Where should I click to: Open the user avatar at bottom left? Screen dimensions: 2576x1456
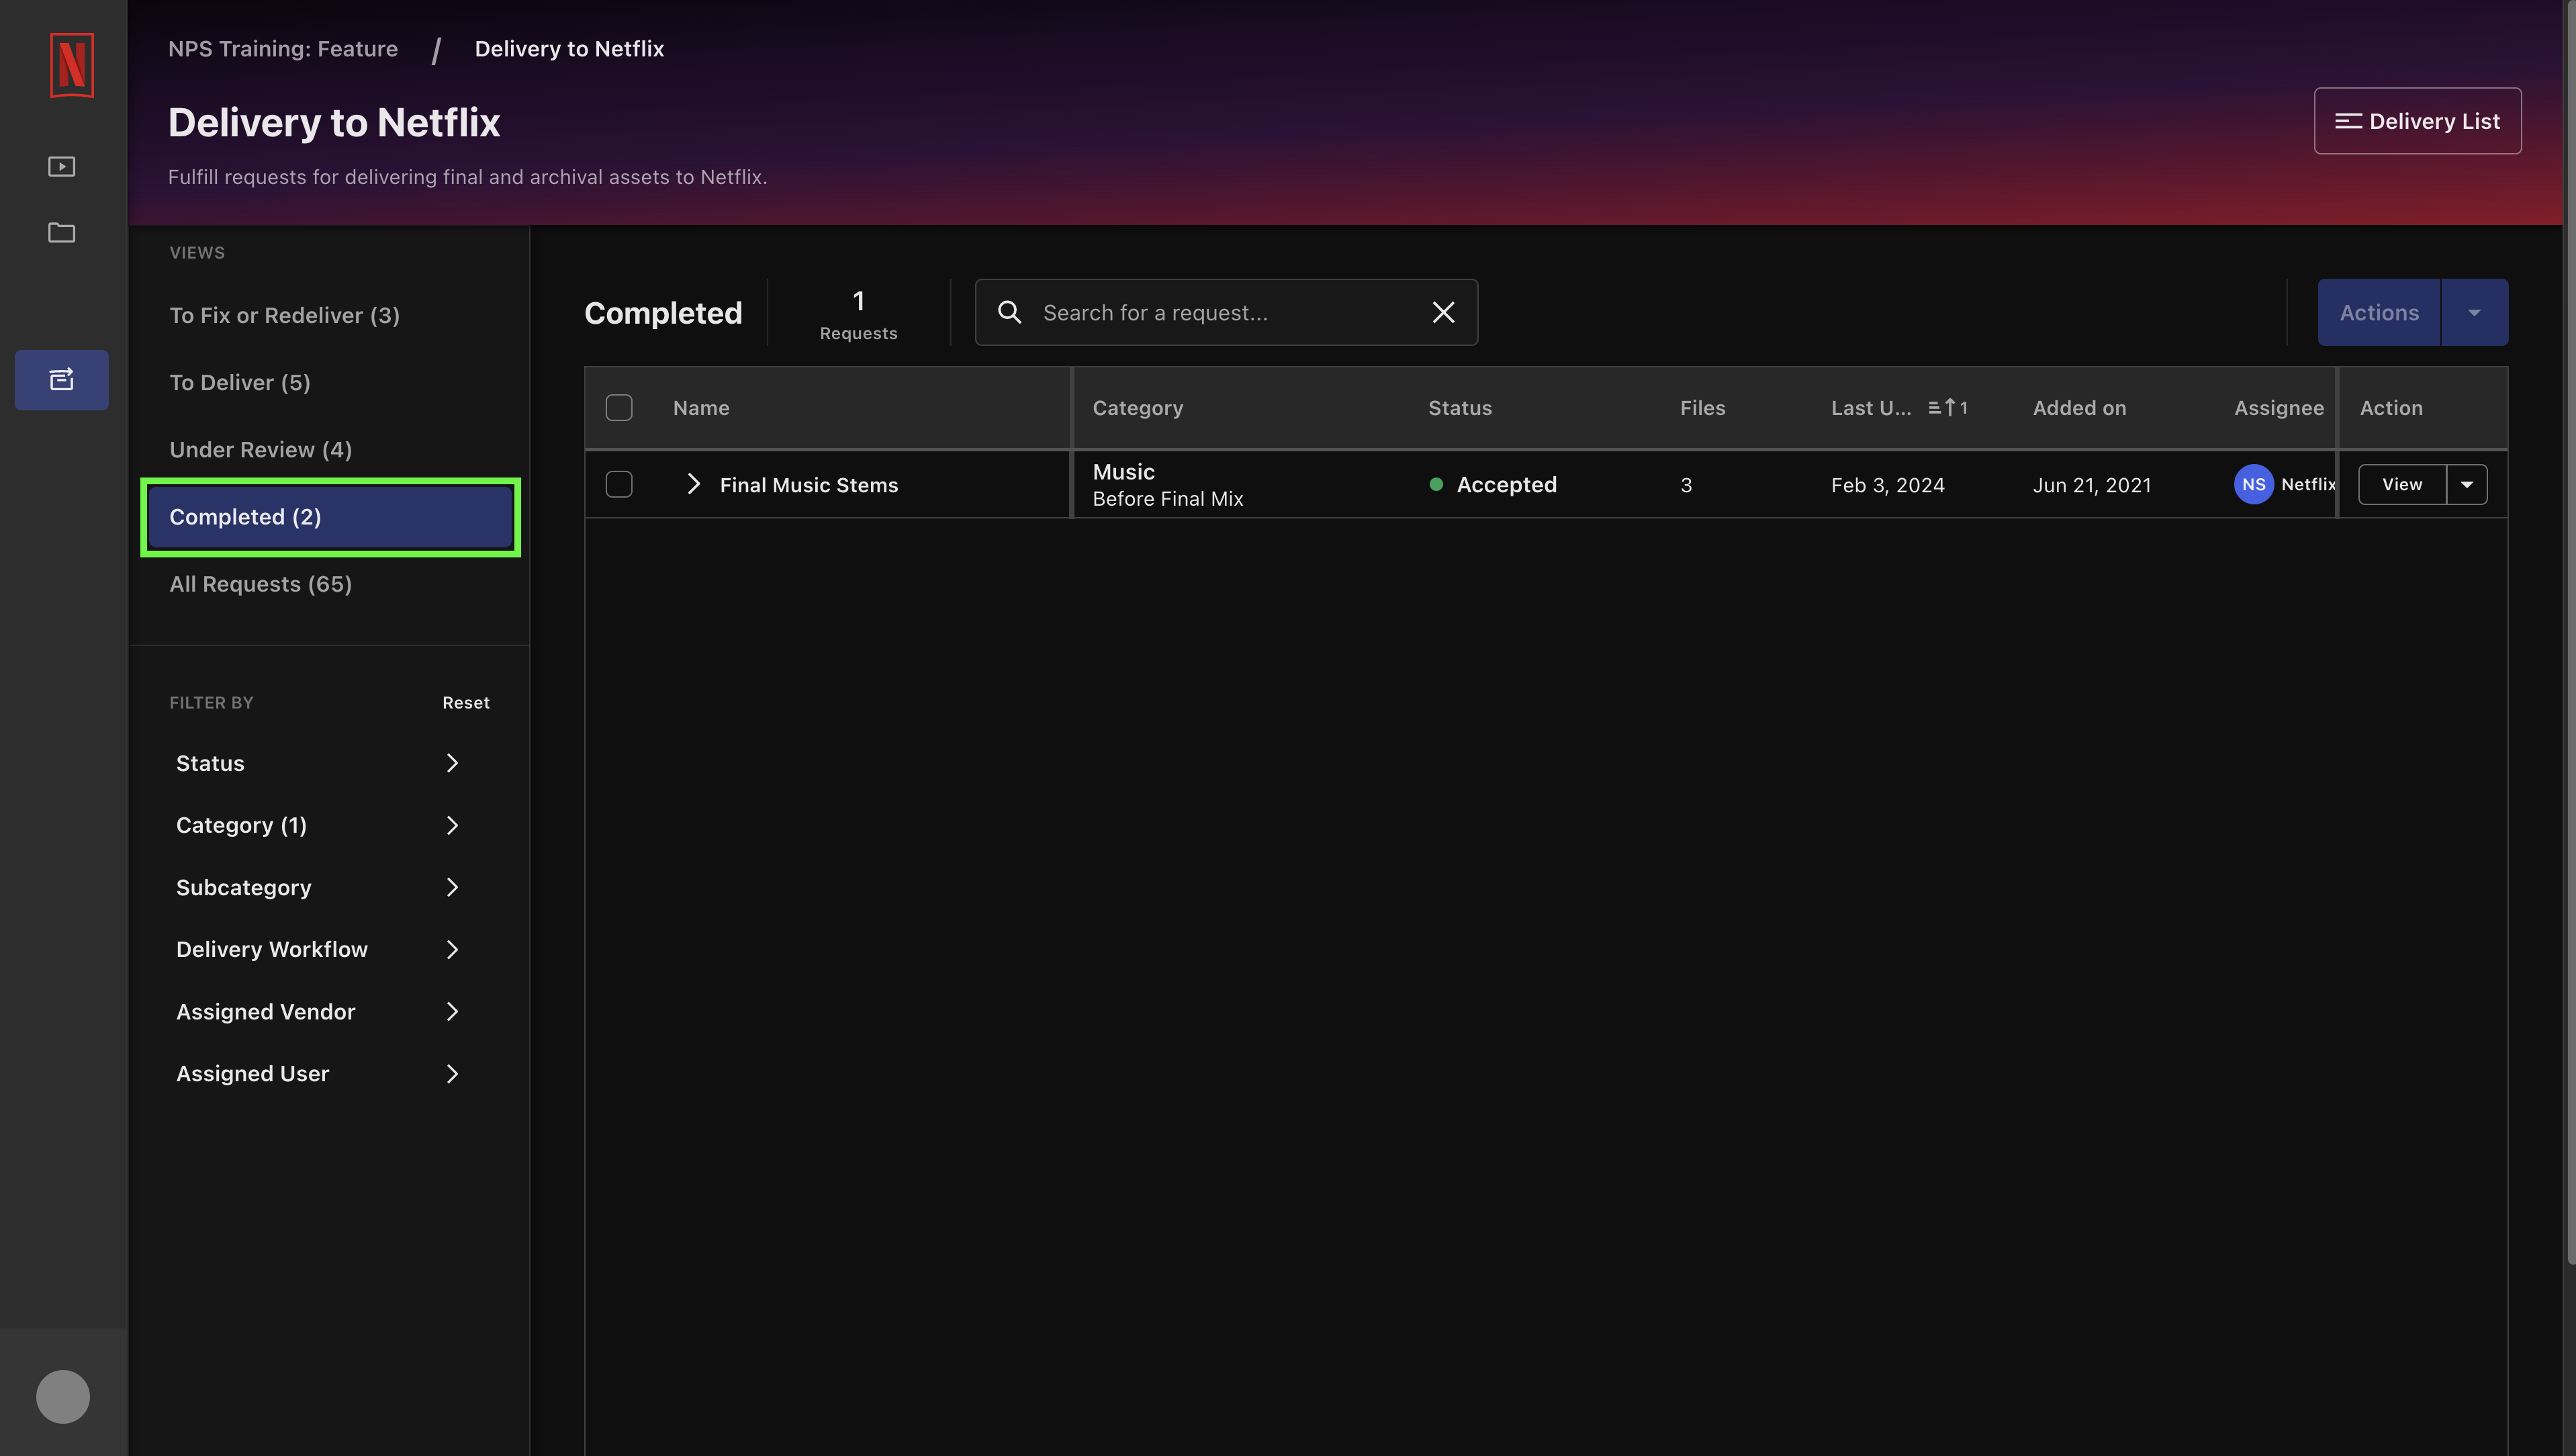pos(63,1396)
